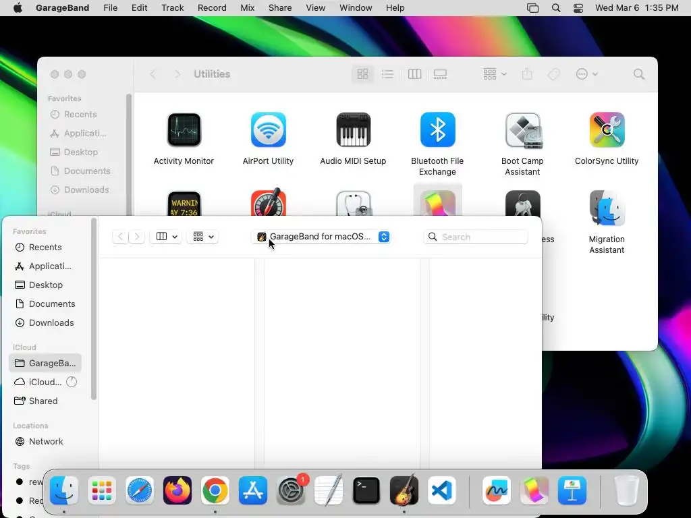Open the Window menu
This screenshot has width=691, height=518.
(356, 8)
